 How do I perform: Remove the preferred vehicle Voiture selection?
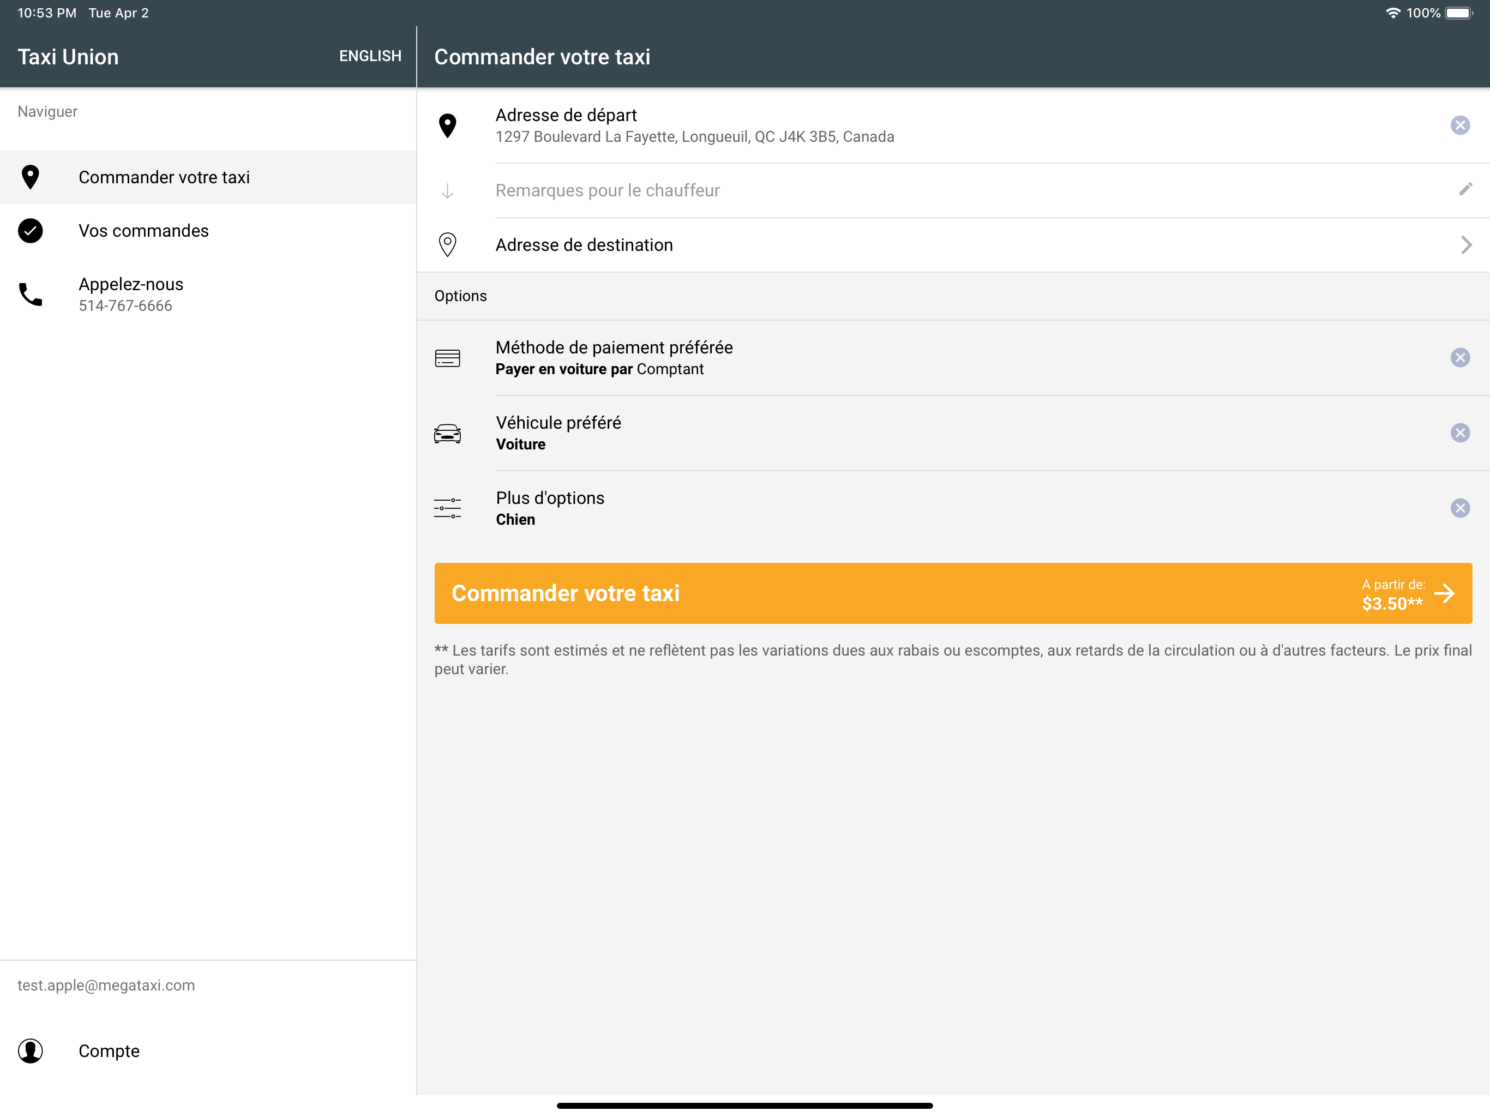[1459, 433]
